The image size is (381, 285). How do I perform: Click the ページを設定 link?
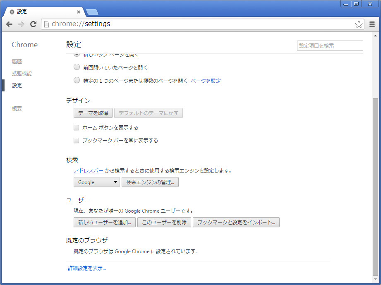point(206,81)
